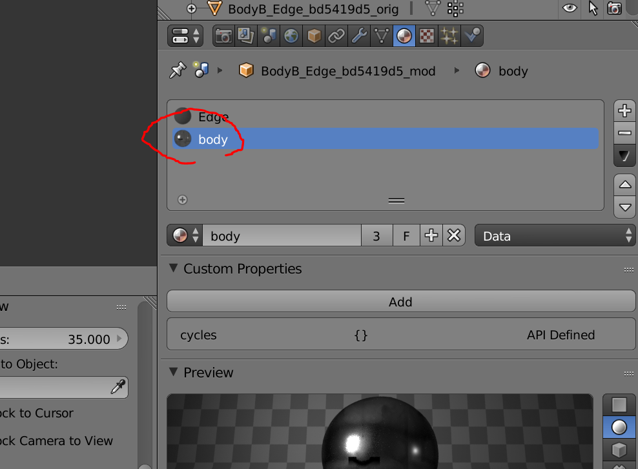Open the Object properties tab
The height and width of the screenshot is (469, 638).
[x=314, y=35]
